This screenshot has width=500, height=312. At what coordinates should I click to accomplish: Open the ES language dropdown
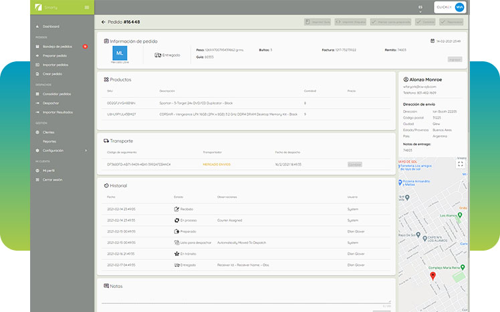[x=420, y=9]
